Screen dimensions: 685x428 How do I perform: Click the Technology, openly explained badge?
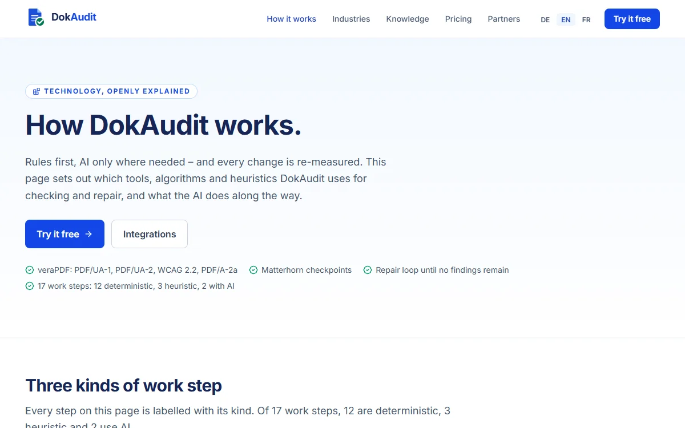click(111, 91)
